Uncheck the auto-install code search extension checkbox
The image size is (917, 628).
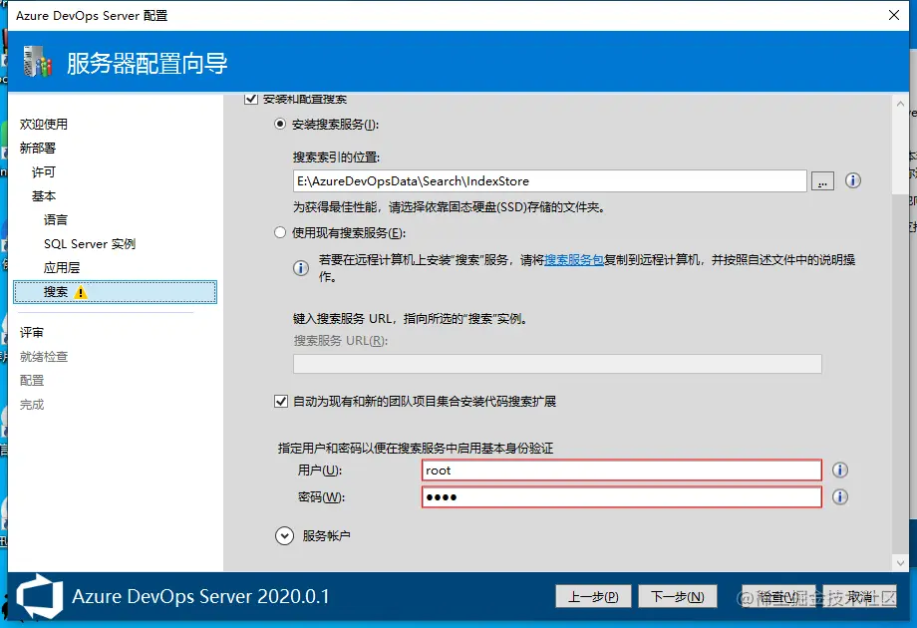(281, 401)
